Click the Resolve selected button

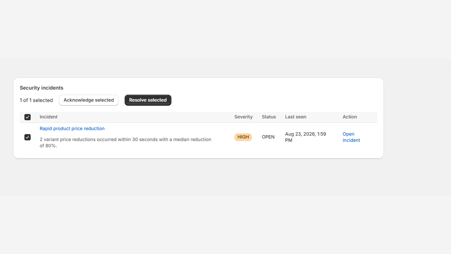point(148,100)
